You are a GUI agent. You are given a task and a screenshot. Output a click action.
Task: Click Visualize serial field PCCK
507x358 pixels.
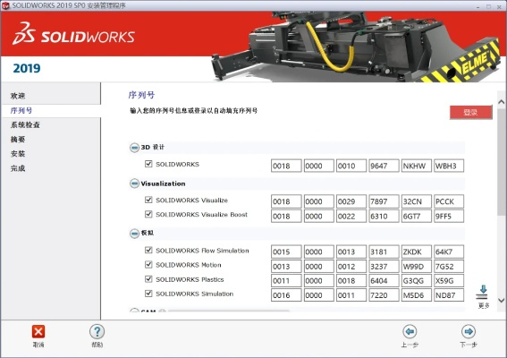449,201
